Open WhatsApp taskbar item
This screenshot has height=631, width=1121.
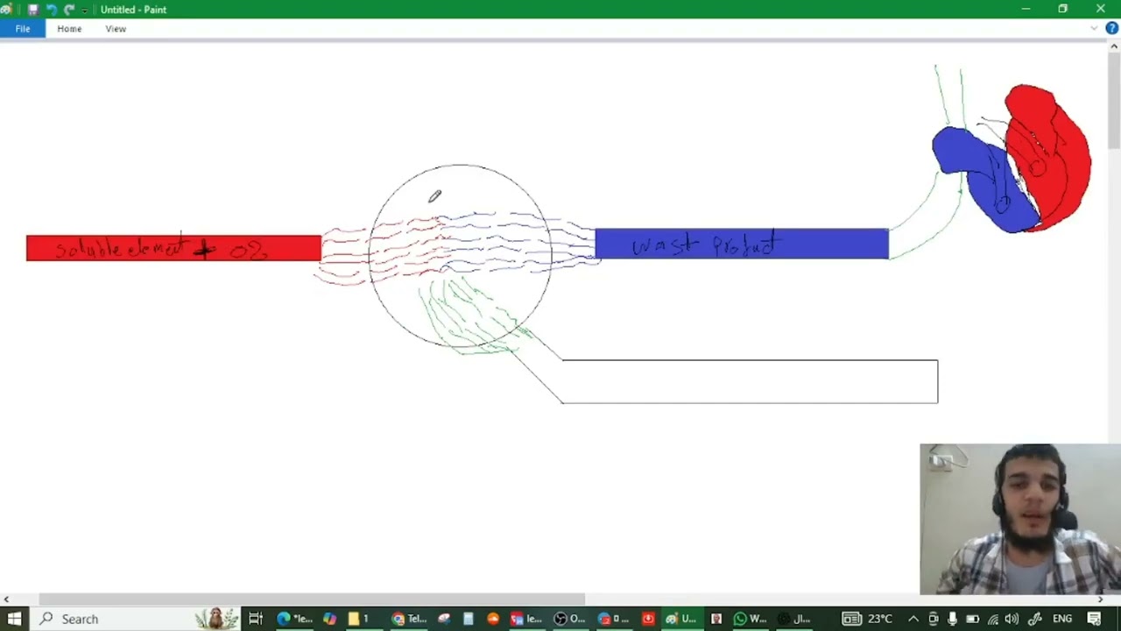pos(750,619)
